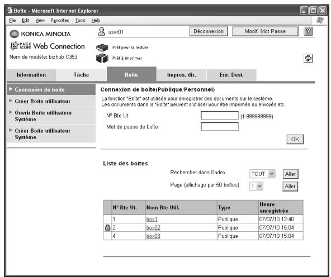
Task: Open the TOUT index search dropdown
Action: coord(262,174)
